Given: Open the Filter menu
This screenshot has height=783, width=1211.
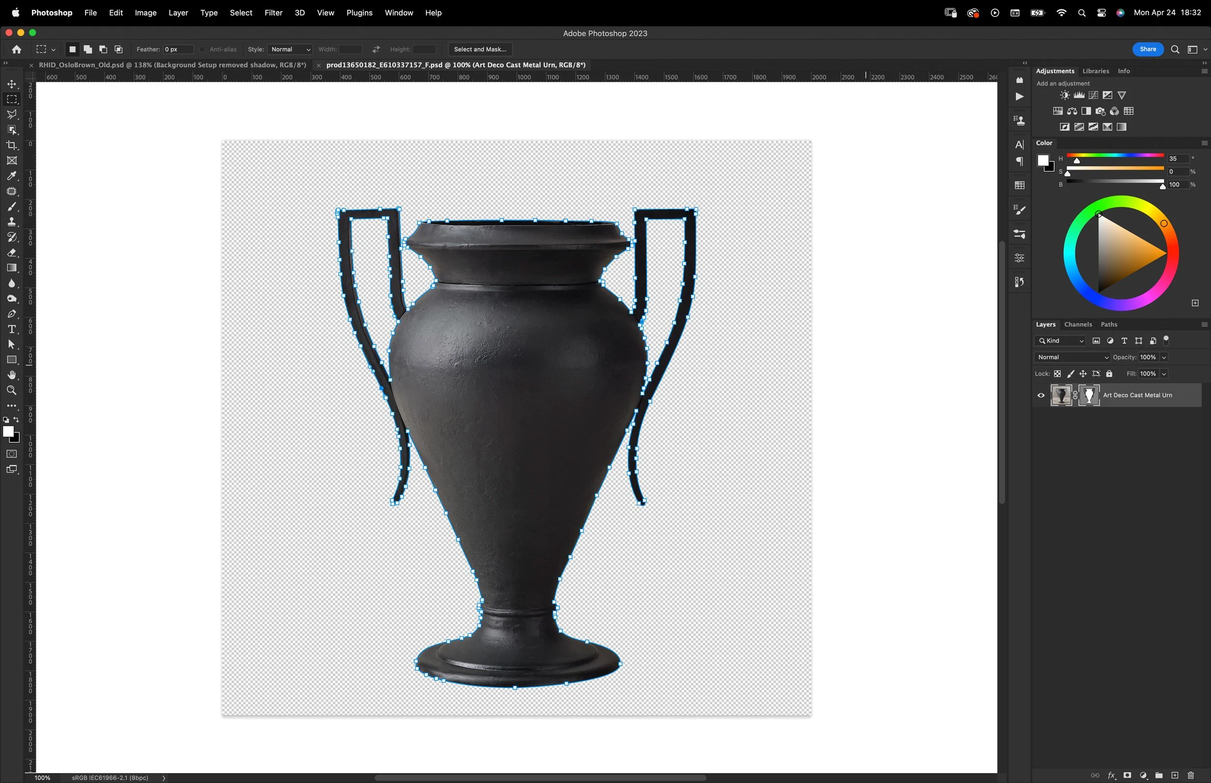Looking at the screenshot, I should [x=273, y=13].
